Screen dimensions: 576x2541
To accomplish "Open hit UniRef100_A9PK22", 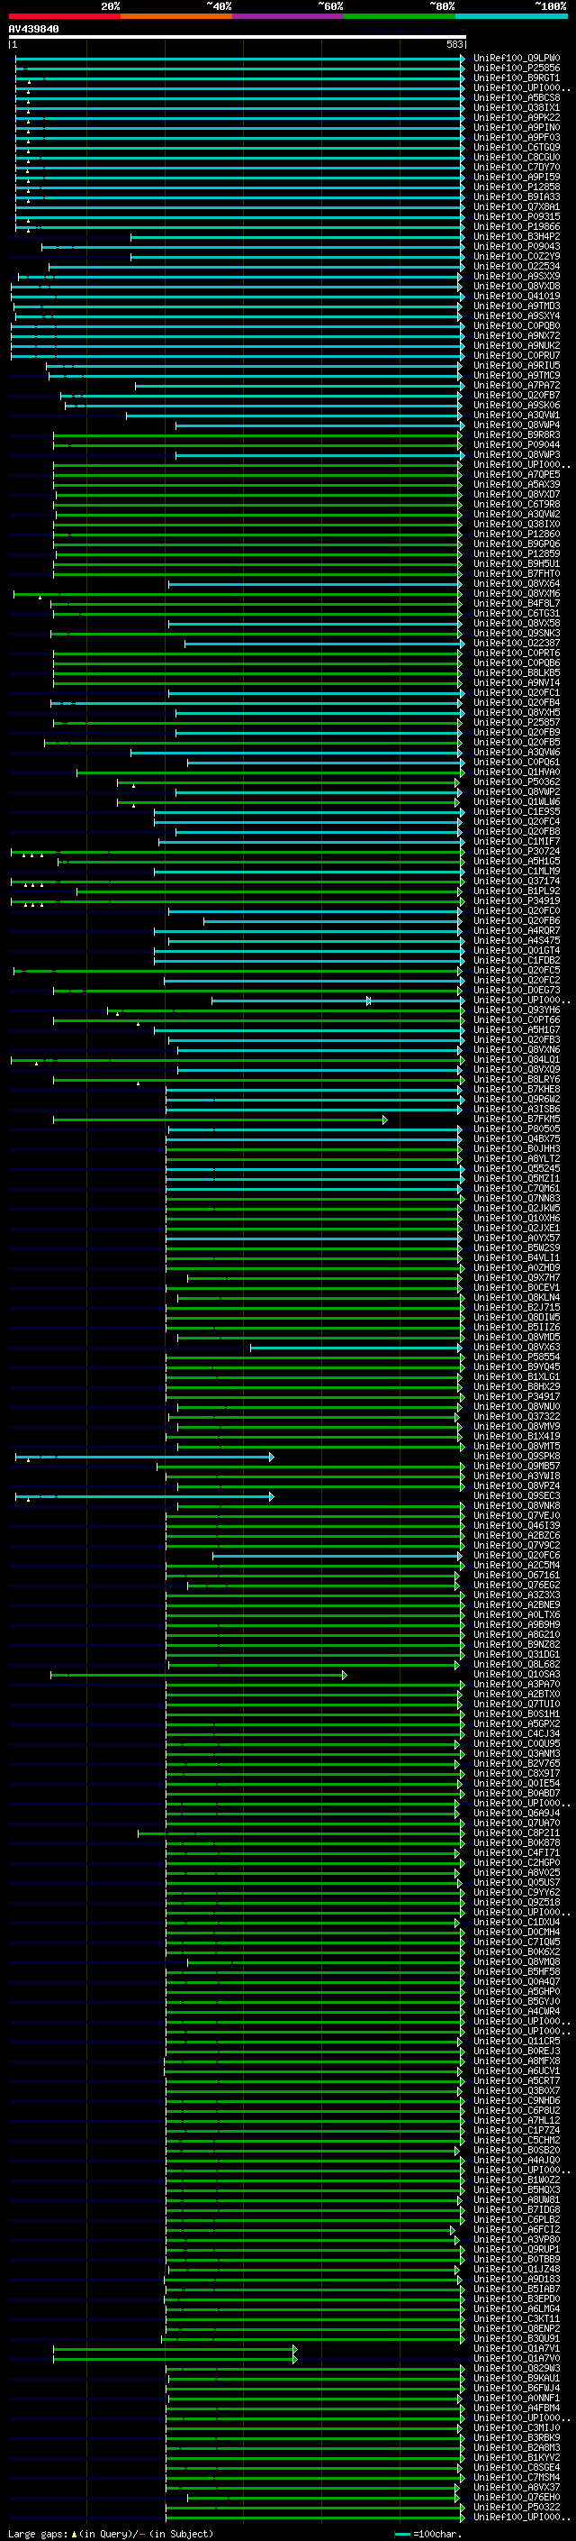I will click(516, 117).
